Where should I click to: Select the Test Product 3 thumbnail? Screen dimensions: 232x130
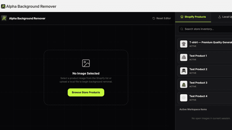coord(184,84)
